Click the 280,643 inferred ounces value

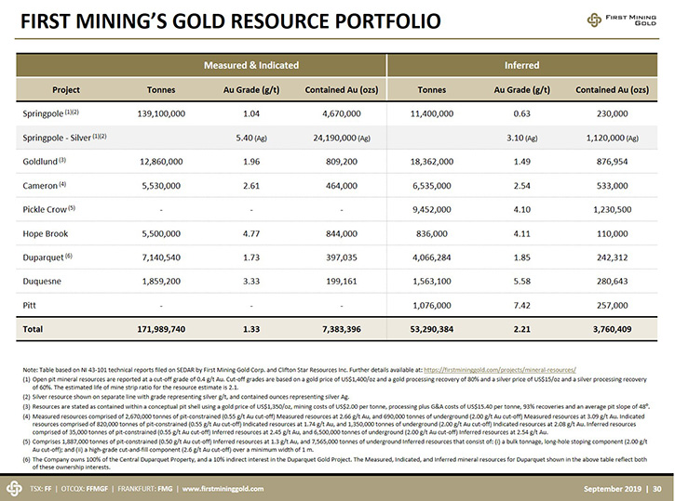pyautogui.click(x=612, y=281)
